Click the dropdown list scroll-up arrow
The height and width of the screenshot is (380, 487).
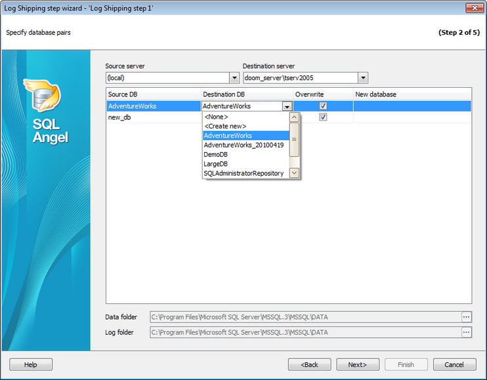coord(294,117)
